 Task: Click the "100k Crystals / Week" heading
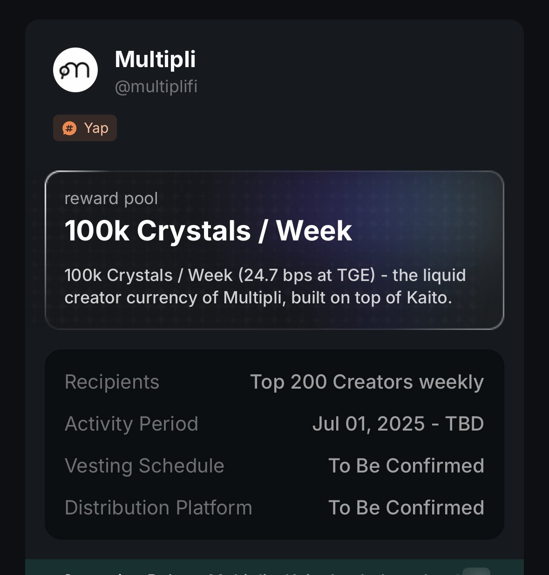pos(208,231)
